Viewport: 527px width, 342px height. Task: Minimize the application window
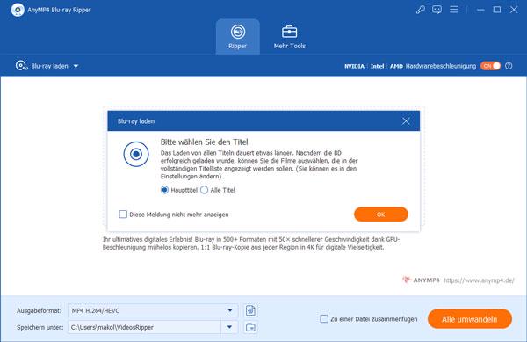click(x=480, y=10)
